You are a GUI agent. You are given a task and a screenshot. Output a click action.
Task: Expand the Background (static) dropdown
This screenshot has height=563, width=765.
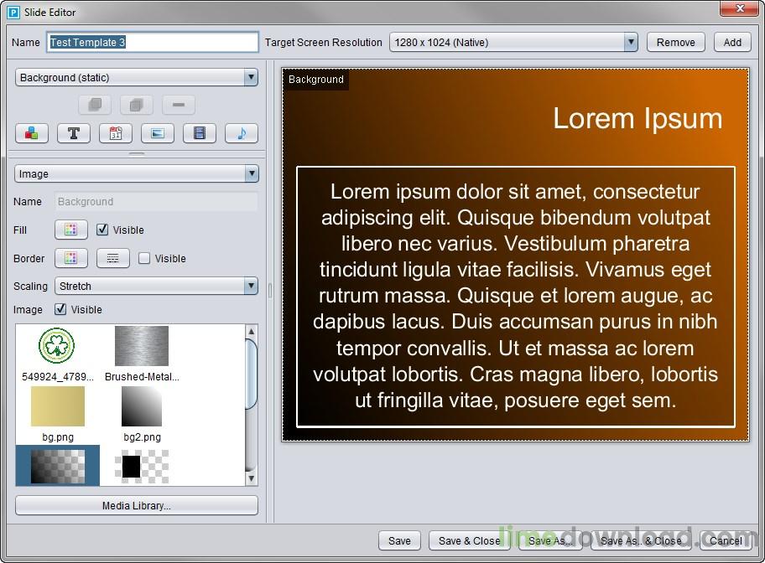[x=137, y=78]
